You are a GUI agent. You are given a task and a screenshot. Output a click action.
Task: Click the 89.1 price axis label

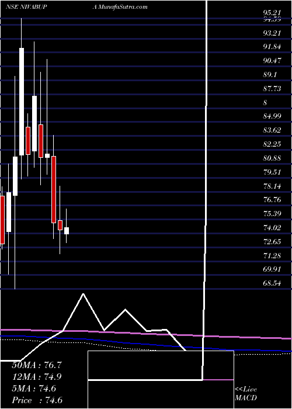pos(270,75)
